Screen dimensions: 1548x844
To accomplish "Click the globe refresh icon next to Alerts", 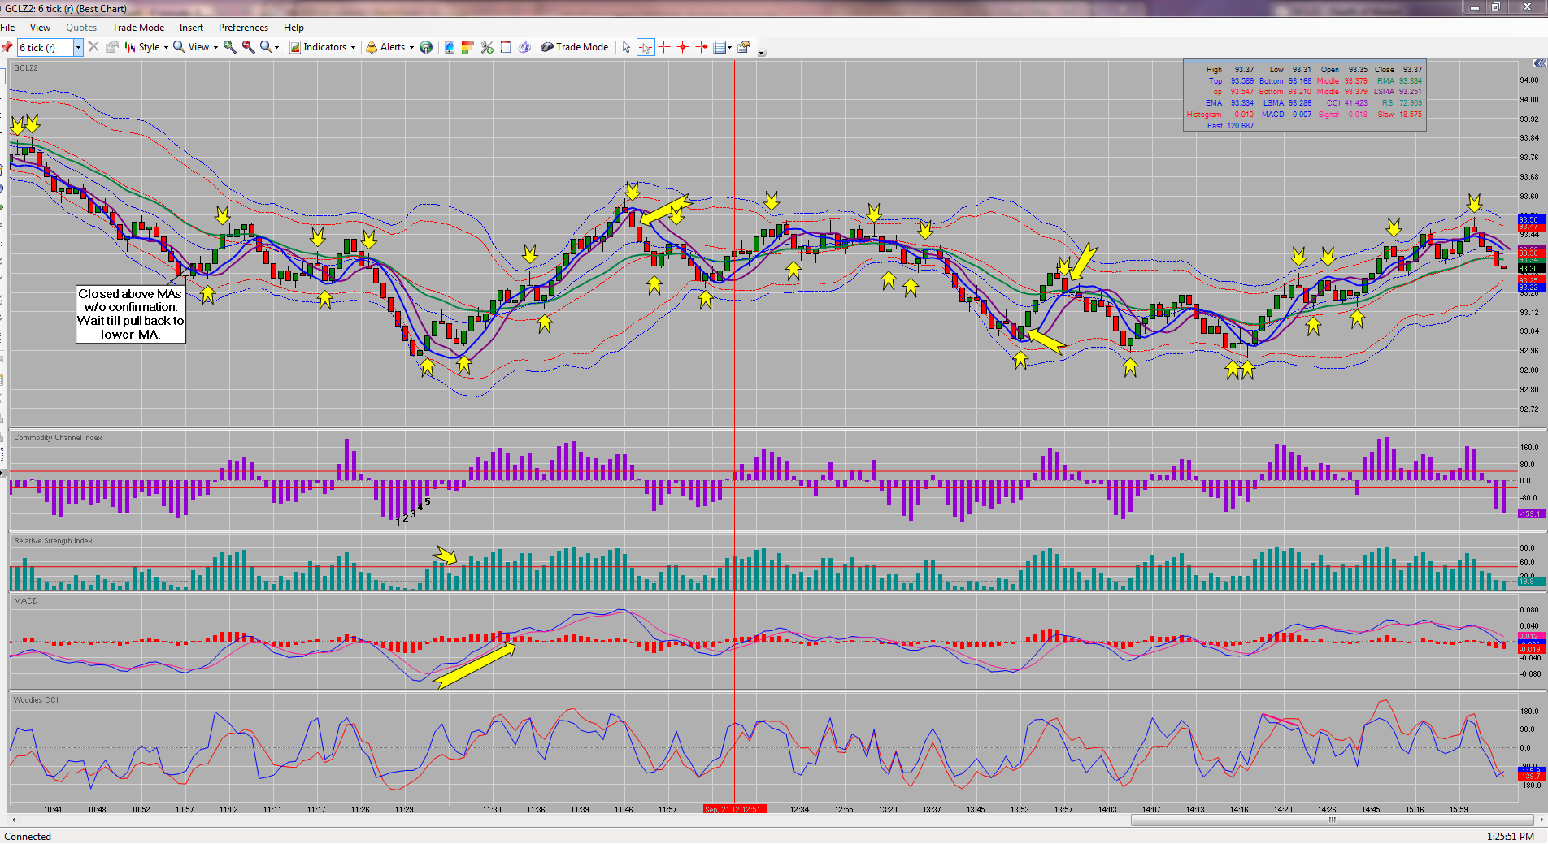I will pyautogui.click(x=425, y=47).
